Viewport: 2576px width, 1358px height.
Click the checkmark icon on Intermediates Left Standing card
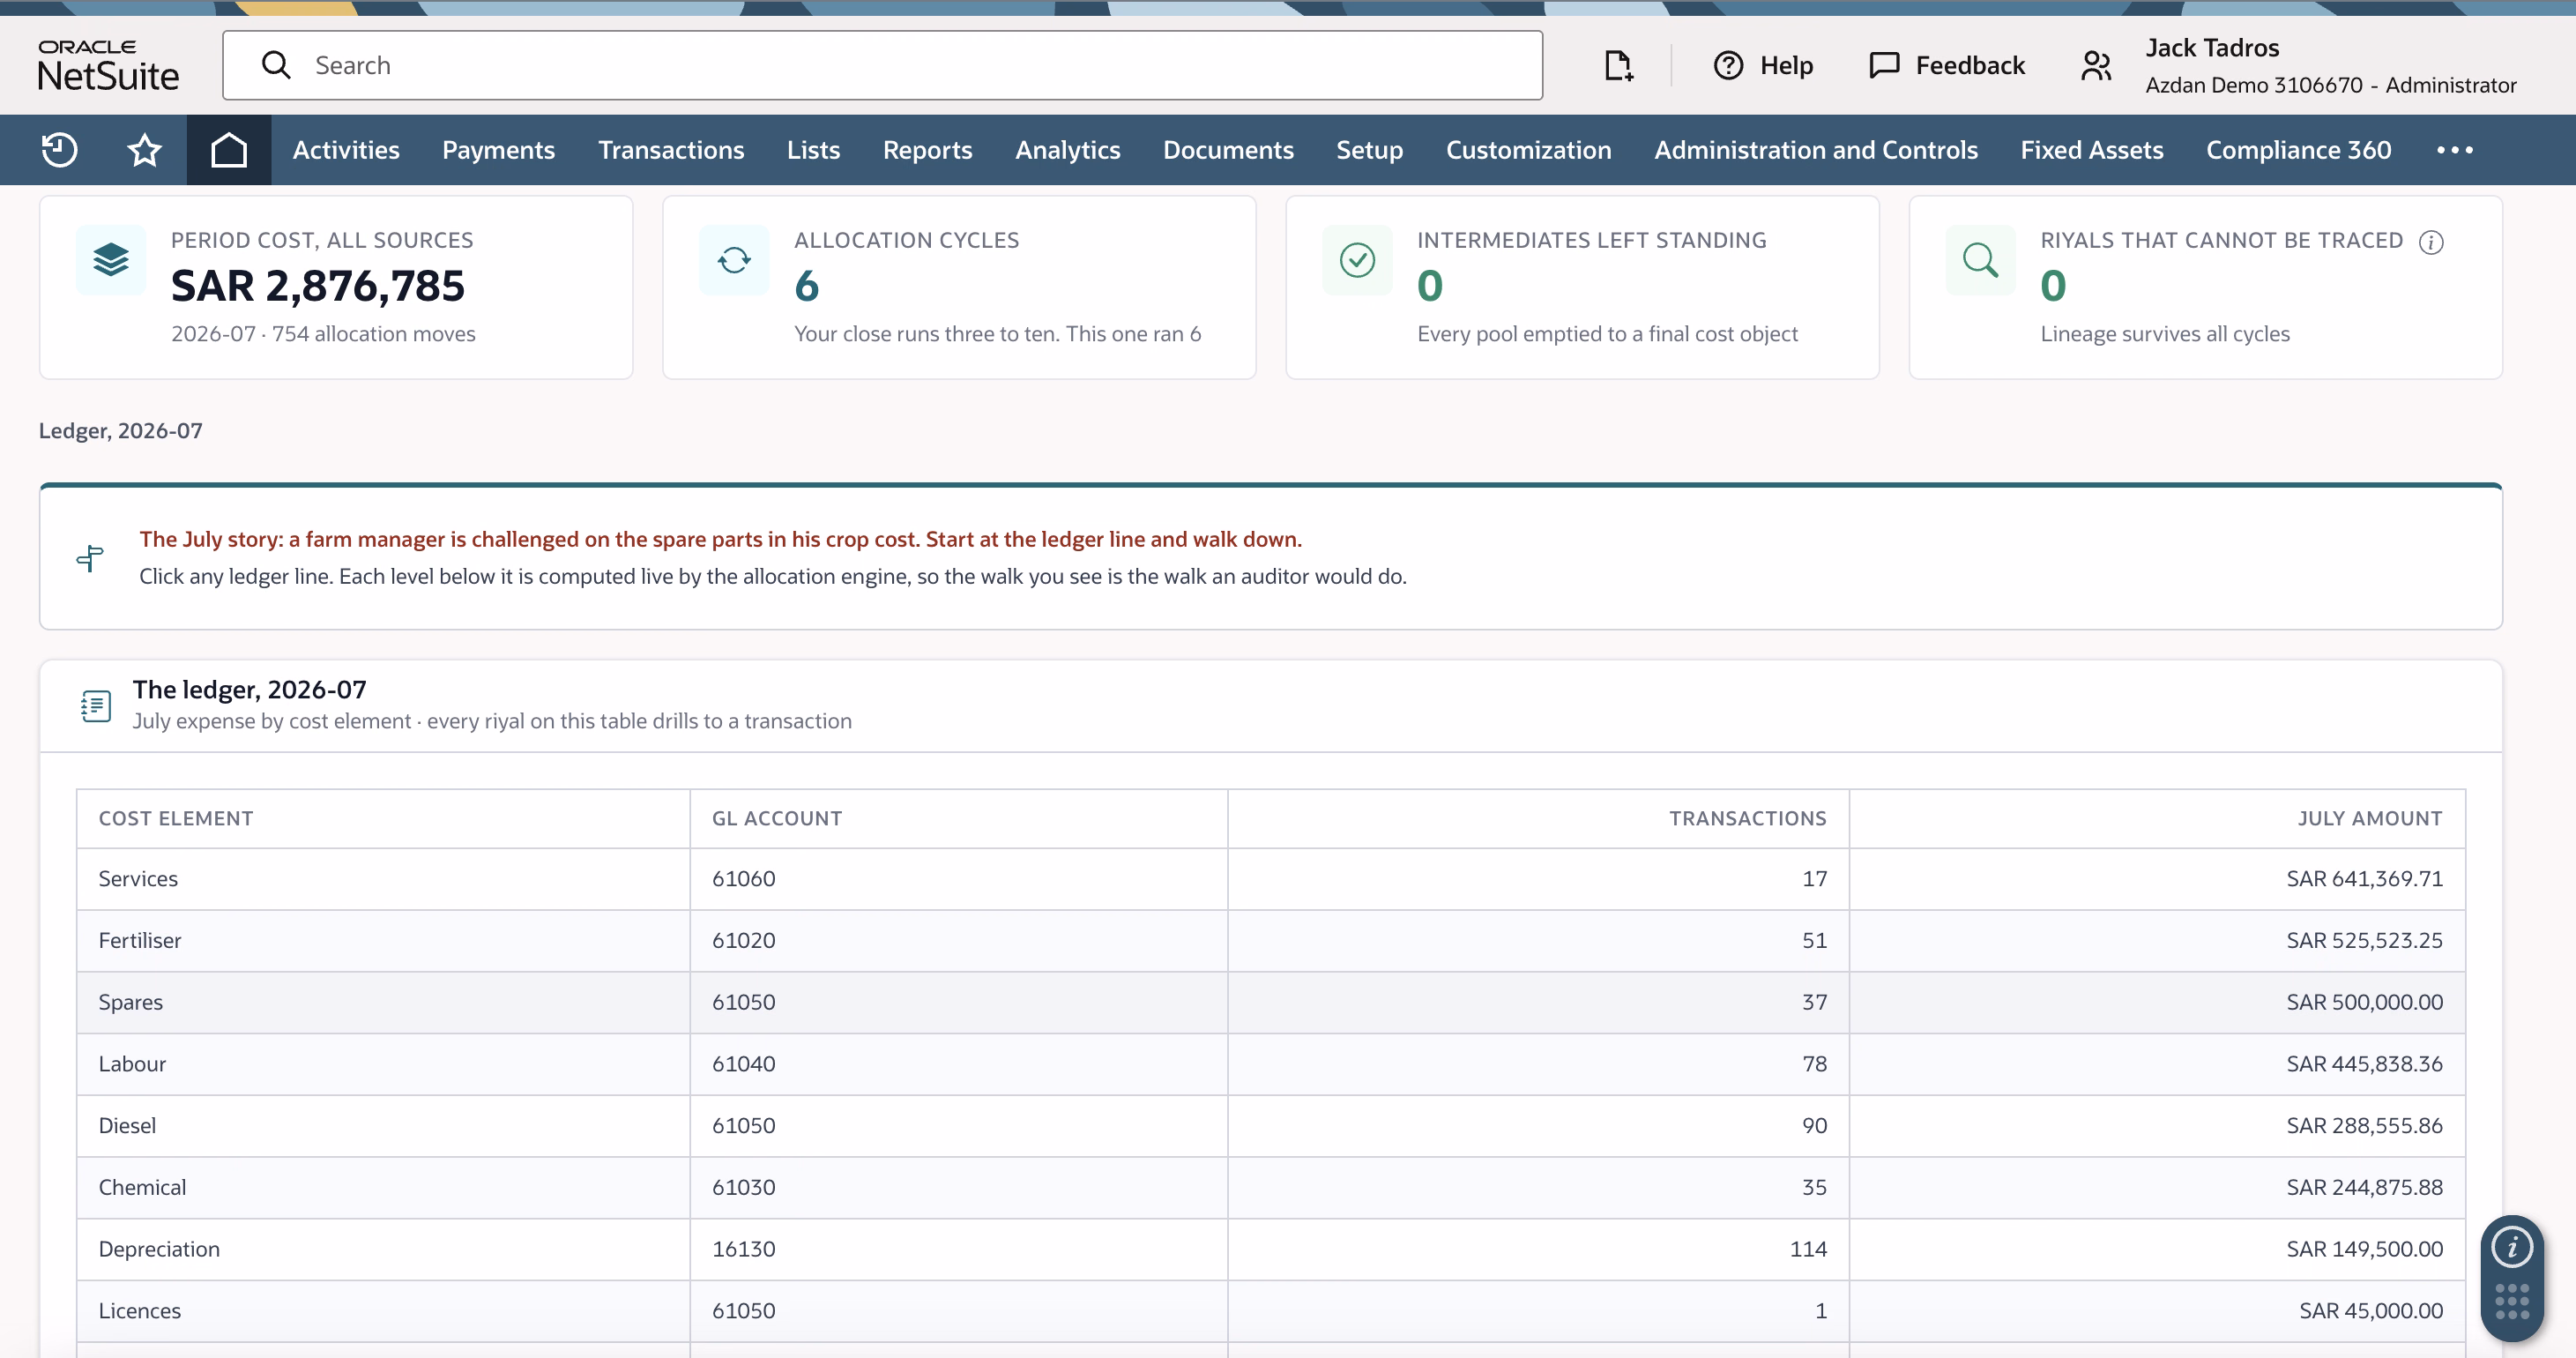pyautogui.click(x=1357, y=260)
